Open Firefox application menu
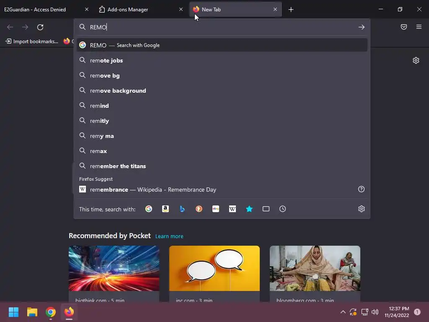The width and height of the screenshot is (429, 322). 419,27
